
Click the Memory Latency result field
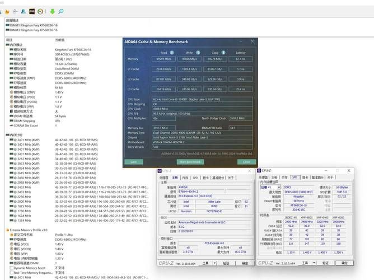tap(240, 59)
